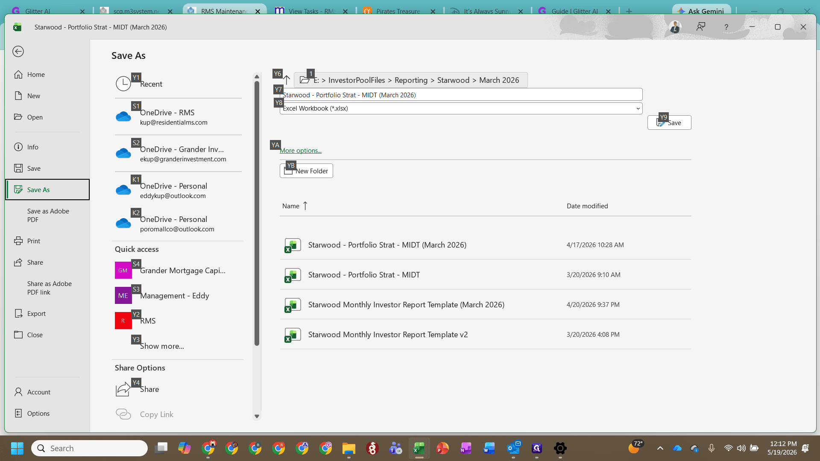Select Starwood Monthly Investor Report Template (March 2026)
The width and height of the screenshot is (820, 461).
pyautogui.click(x=486, y=304)
